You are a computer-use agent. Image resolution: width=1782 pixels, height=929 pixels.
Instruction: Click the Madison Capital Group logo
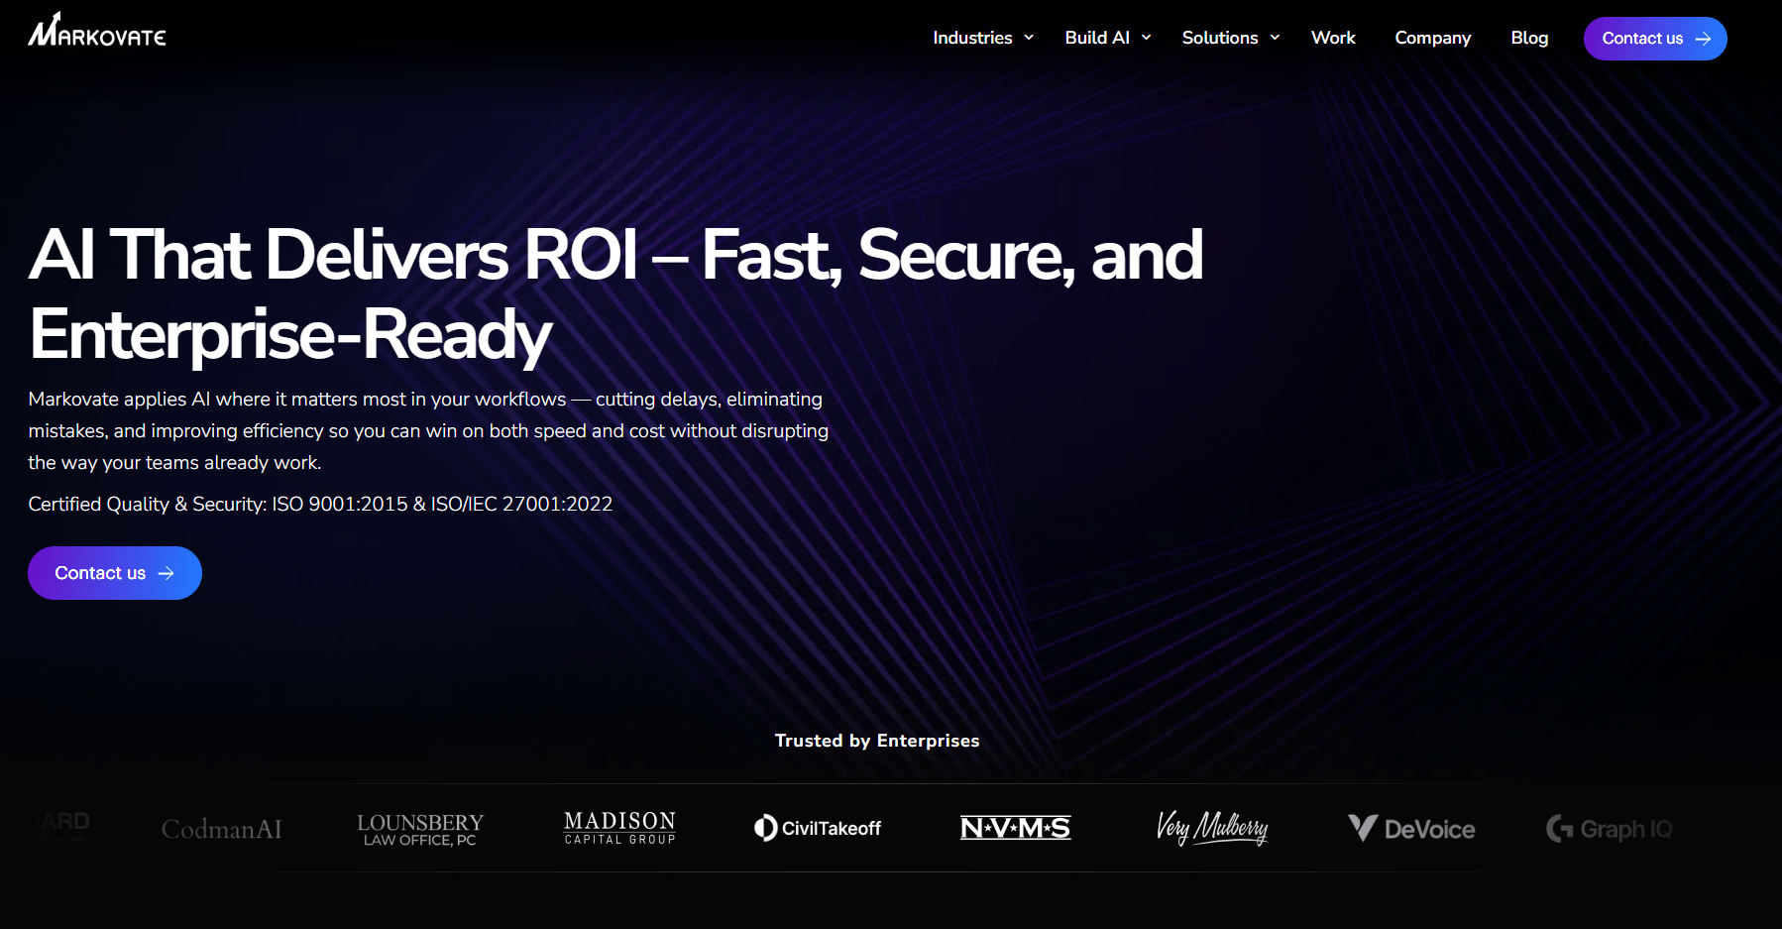(x=619, y=828)
